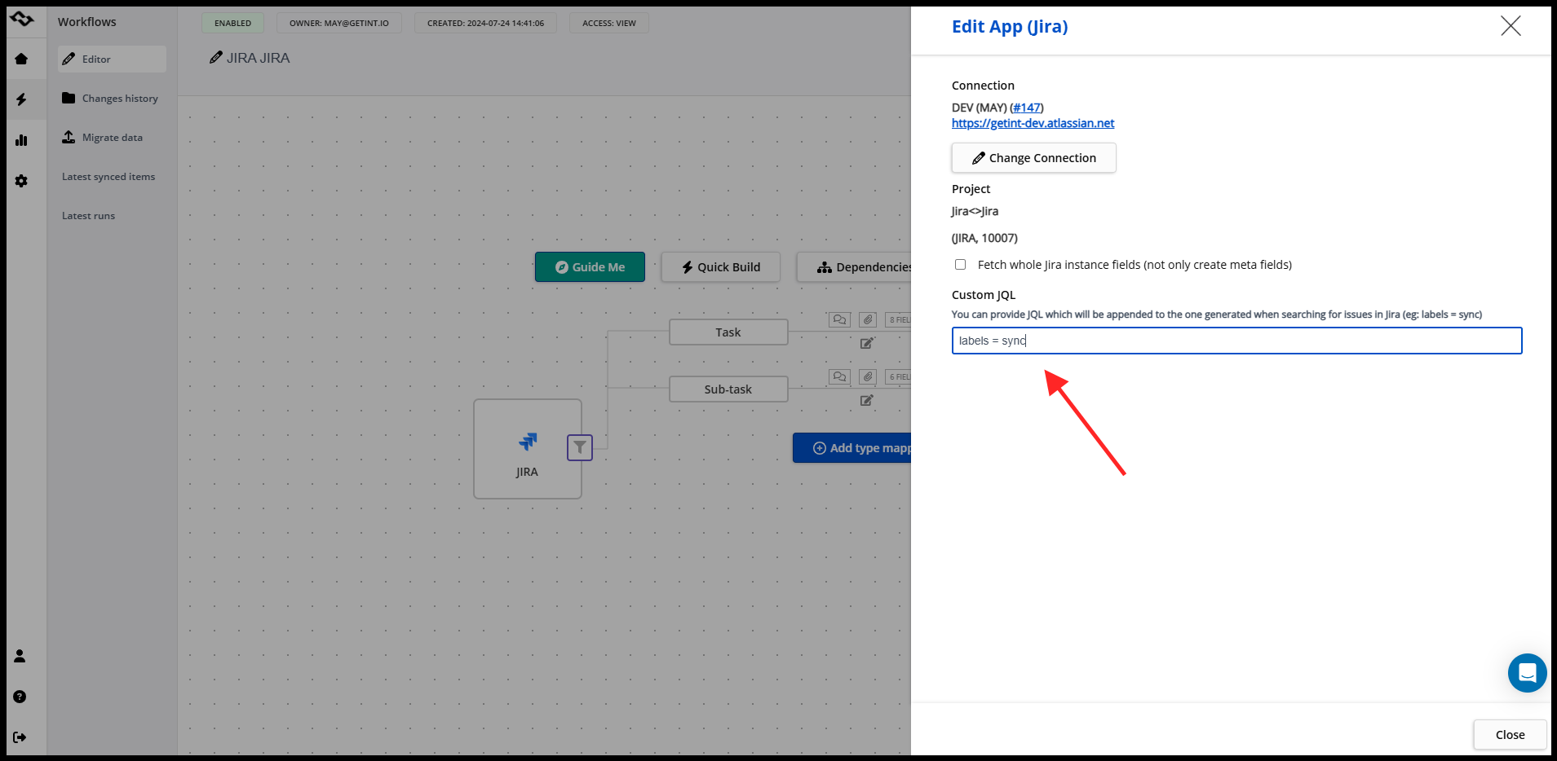Click the logout icon at bottom left
The width and height of the screenshot is (1557, 761).
pyautogui.click(x=20, y=737)
